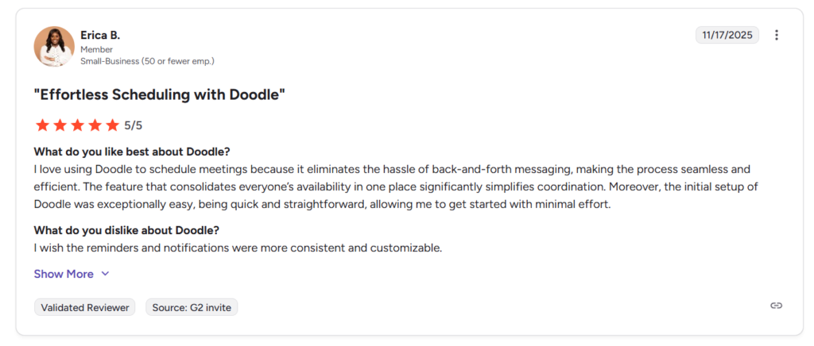Click the third rating star
Image resolution: width=814 pixels, height=346 pixels.
click(x=77, y=125)
